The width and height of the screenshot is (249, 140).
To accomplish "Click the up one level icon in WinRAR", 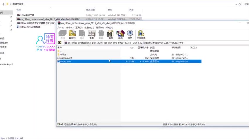I will tap(60, 42).
